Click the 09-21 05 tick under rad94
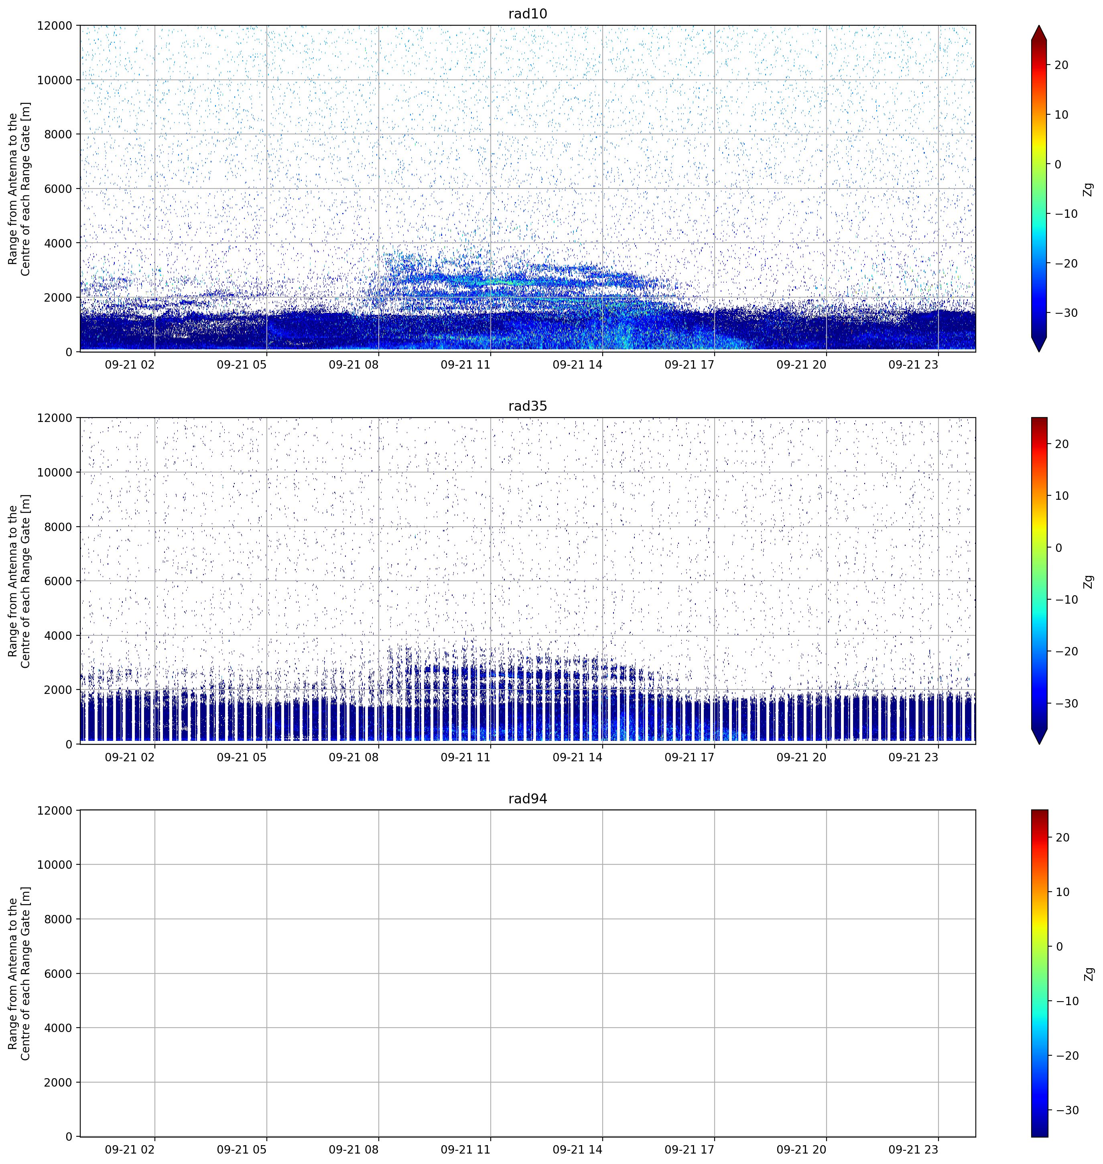This screenshot has height=1164, width=1103. pyautogui.click(x=242, y=1149)
